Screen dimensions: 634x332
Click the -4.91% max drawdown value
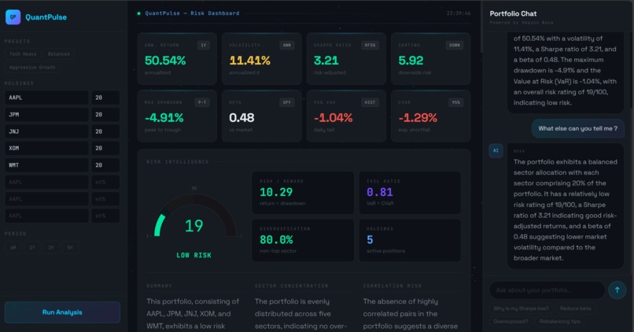[164, 118]
